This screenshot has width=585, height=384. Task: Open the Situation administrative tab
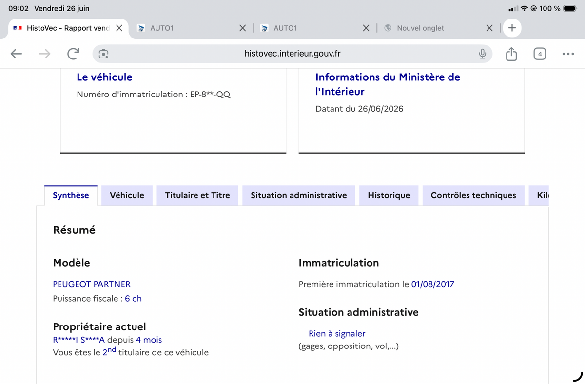tap(299, 195)
